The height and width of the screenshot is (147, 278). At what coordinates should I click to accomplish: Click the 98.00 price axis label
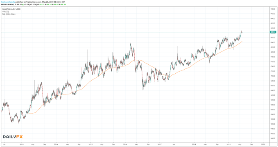coord(273,9)
